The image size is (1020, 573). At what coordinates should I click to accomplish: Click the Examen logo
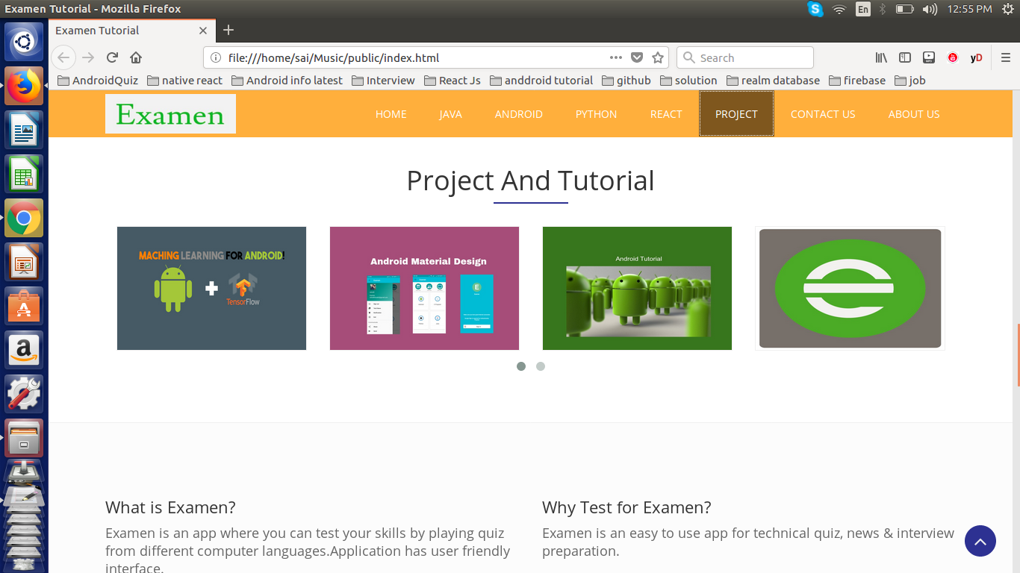pyautogui.click(x=170, y=113)
